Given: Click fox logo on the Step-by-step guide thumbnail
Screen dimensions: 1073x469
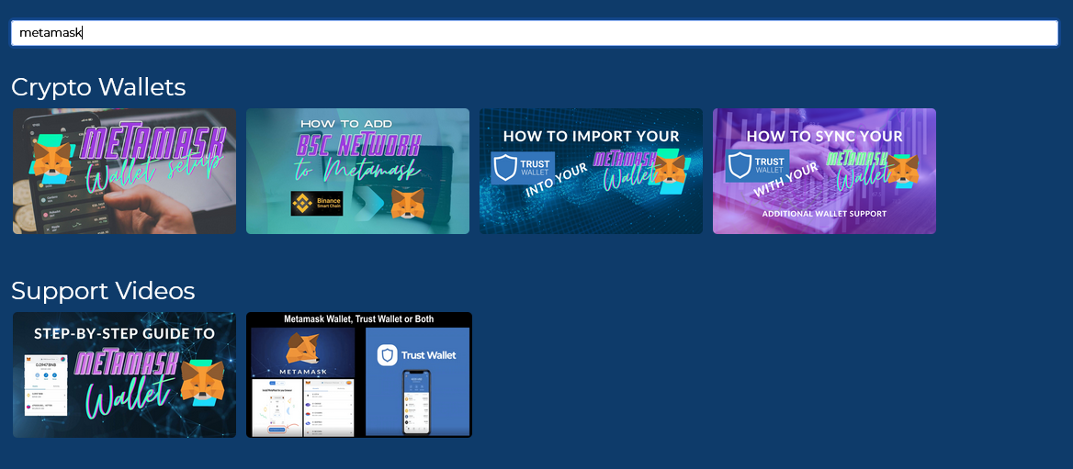Looking at the screenshot, I should [x=201, y=381].
